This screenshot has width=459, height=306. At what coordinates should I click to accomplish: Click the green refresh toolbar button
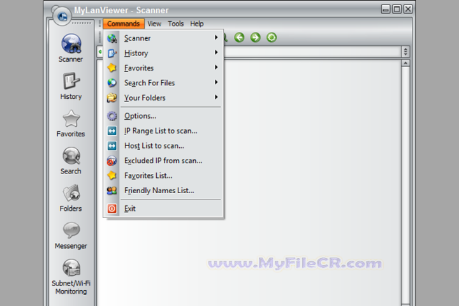click(x=272, y=38)
